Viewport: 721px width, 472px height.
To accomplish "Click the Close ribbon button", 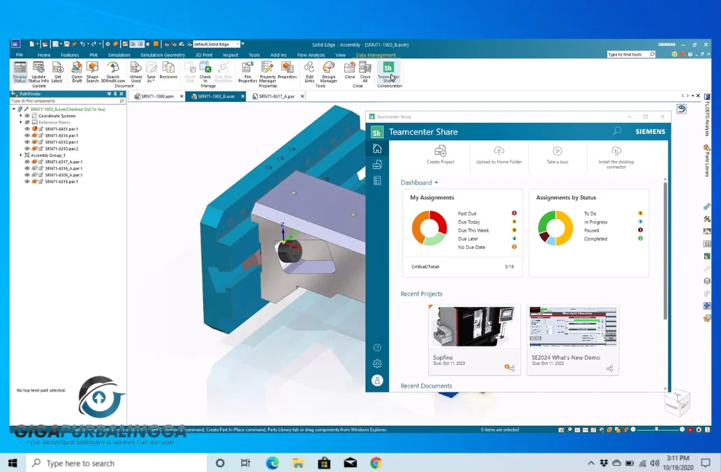I will pyautogui.click(x=350, y=71).
